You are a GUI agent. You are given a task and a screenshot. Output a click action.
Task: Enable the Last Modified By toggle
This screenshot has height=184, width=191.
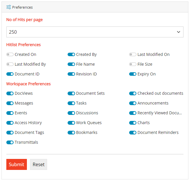10,64
